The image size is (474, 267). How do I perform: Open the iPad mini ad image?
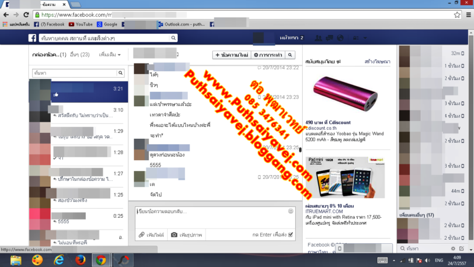coord(345,177)
